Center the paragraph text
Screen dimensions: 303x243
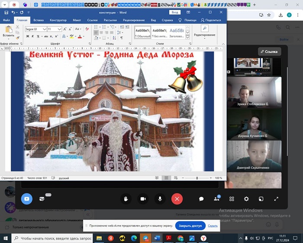coord(101,33)
